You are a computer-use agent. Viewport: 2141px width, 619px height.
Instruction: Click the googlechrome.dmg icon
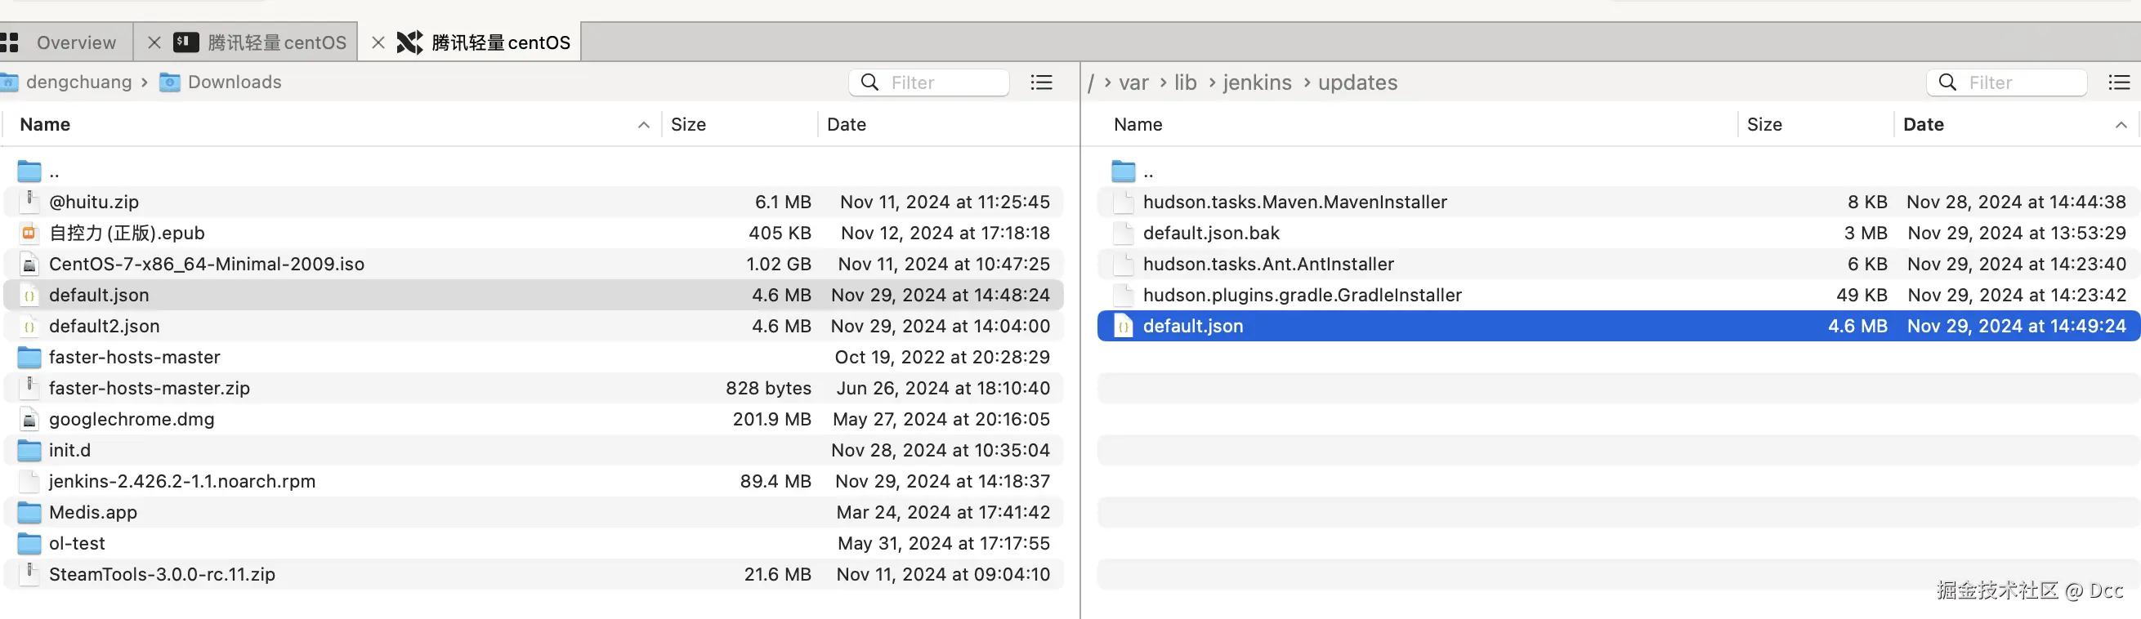(x=29, y=420)
